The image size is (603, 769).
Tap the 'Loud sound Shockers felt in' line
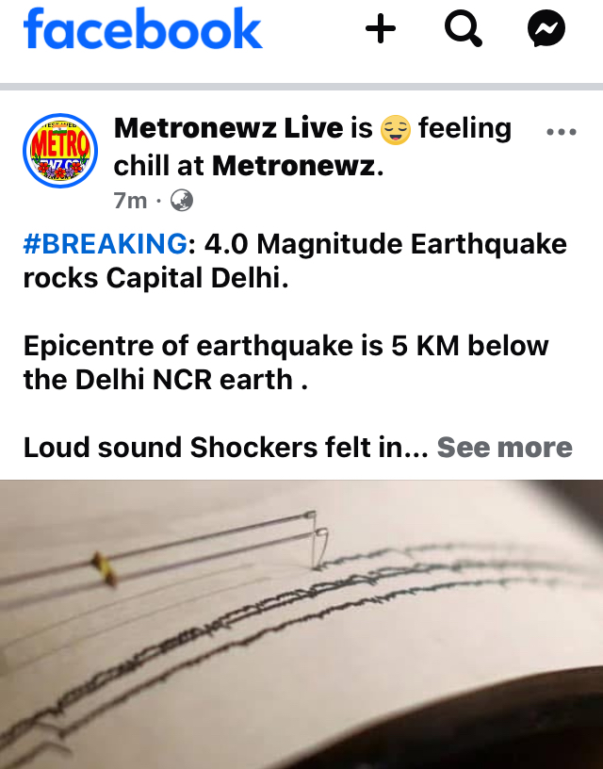(225, 448)
